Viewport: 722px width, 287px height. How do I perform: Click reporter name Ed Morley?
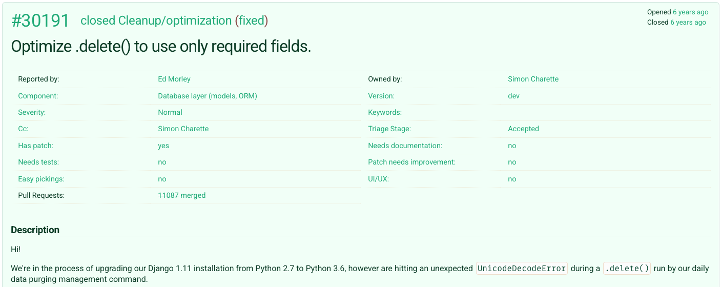coord(174,79)
